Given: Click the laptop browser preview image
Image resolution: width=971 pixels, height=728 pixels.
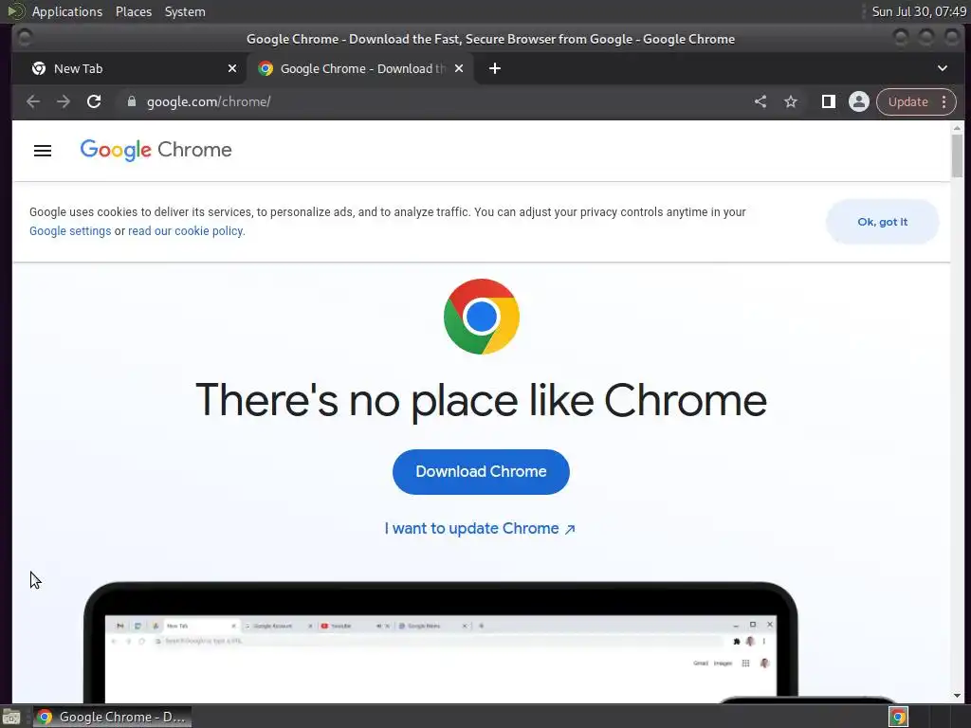Looking at the screenshot, I should pyautogui.click(x=440, y=643).
